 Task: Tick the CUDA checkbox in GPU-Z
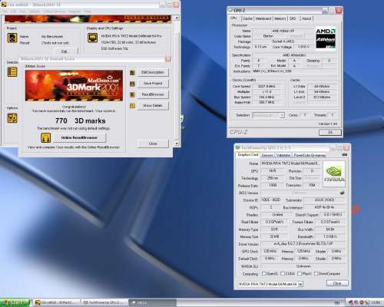point(283,274)
